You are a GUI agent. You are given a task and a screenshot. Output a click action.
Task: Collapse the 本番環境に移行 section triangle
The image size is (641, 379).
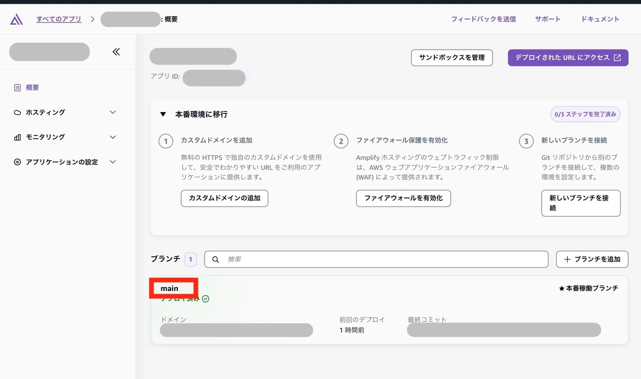[163, 114]
